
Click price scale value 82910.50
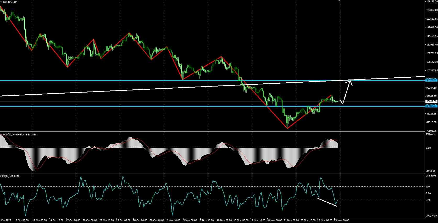pyautogui.click(x=431, y=122)
